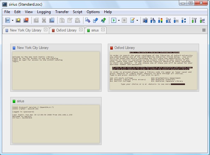Viewport: 210px width, 155px height.
Task: Switch to the Oxford Library tab
Action: point(66,30)
